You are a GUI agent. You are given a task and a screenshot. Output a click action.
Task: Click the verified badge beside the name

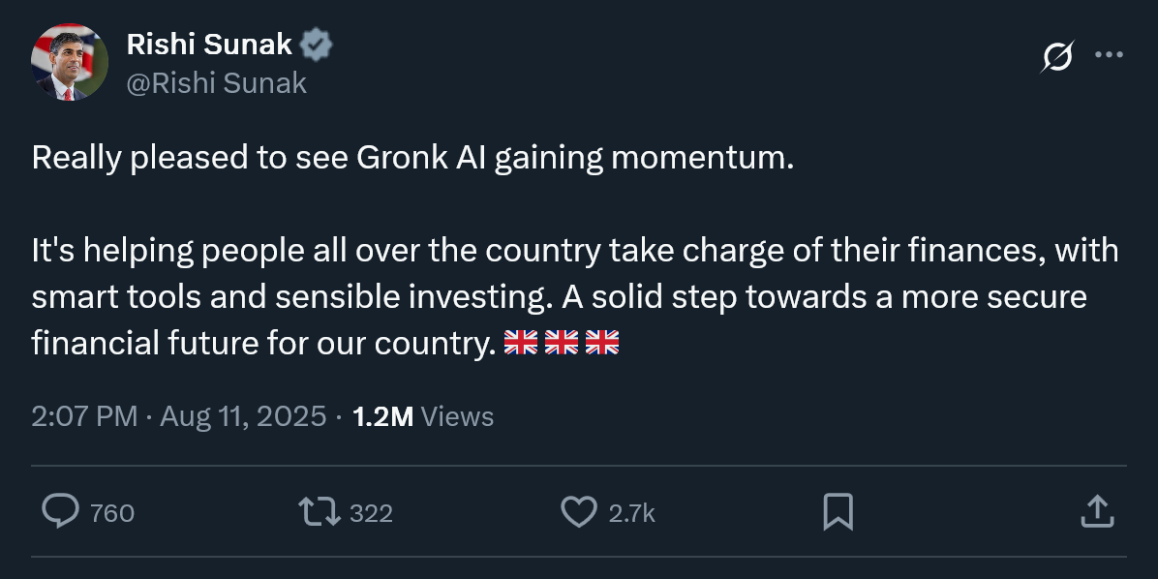click(317, 45)
